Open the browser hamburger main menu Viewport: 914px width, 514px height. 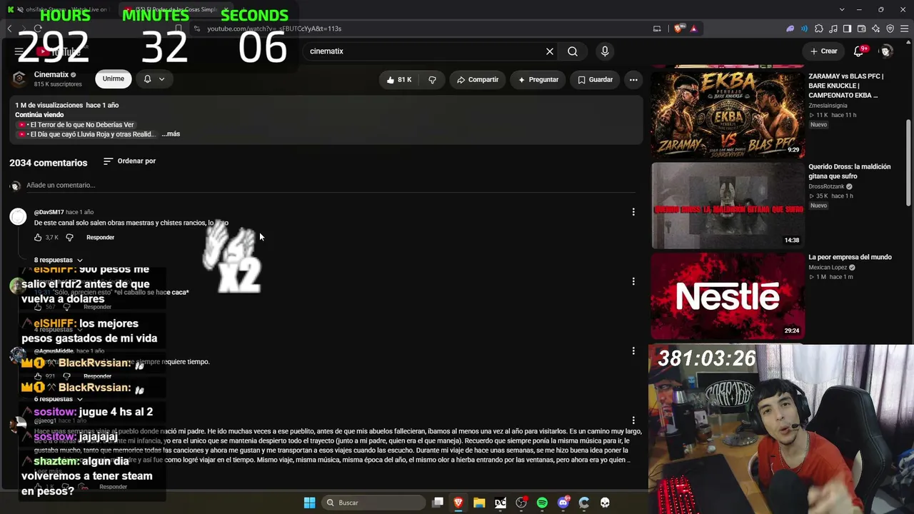903,29
